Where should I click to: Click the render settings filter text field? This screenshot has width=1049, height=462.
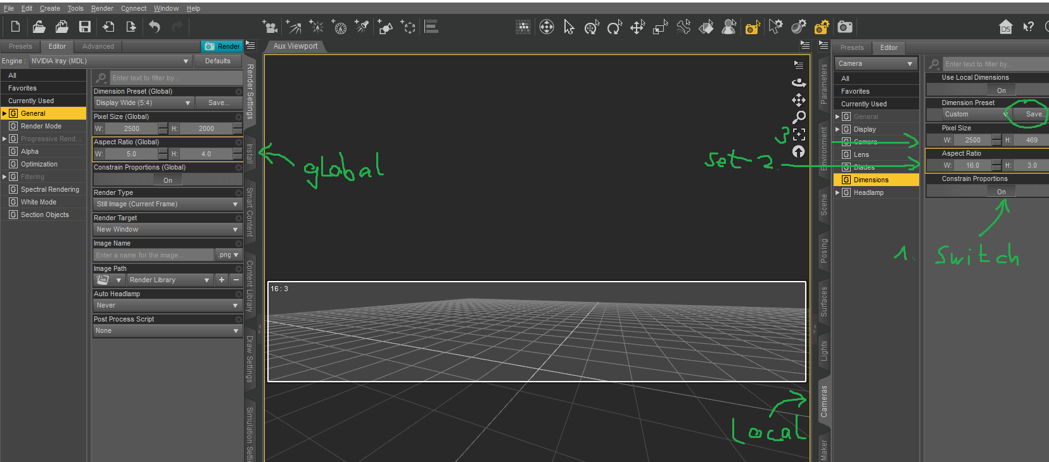tap(176, 78)
